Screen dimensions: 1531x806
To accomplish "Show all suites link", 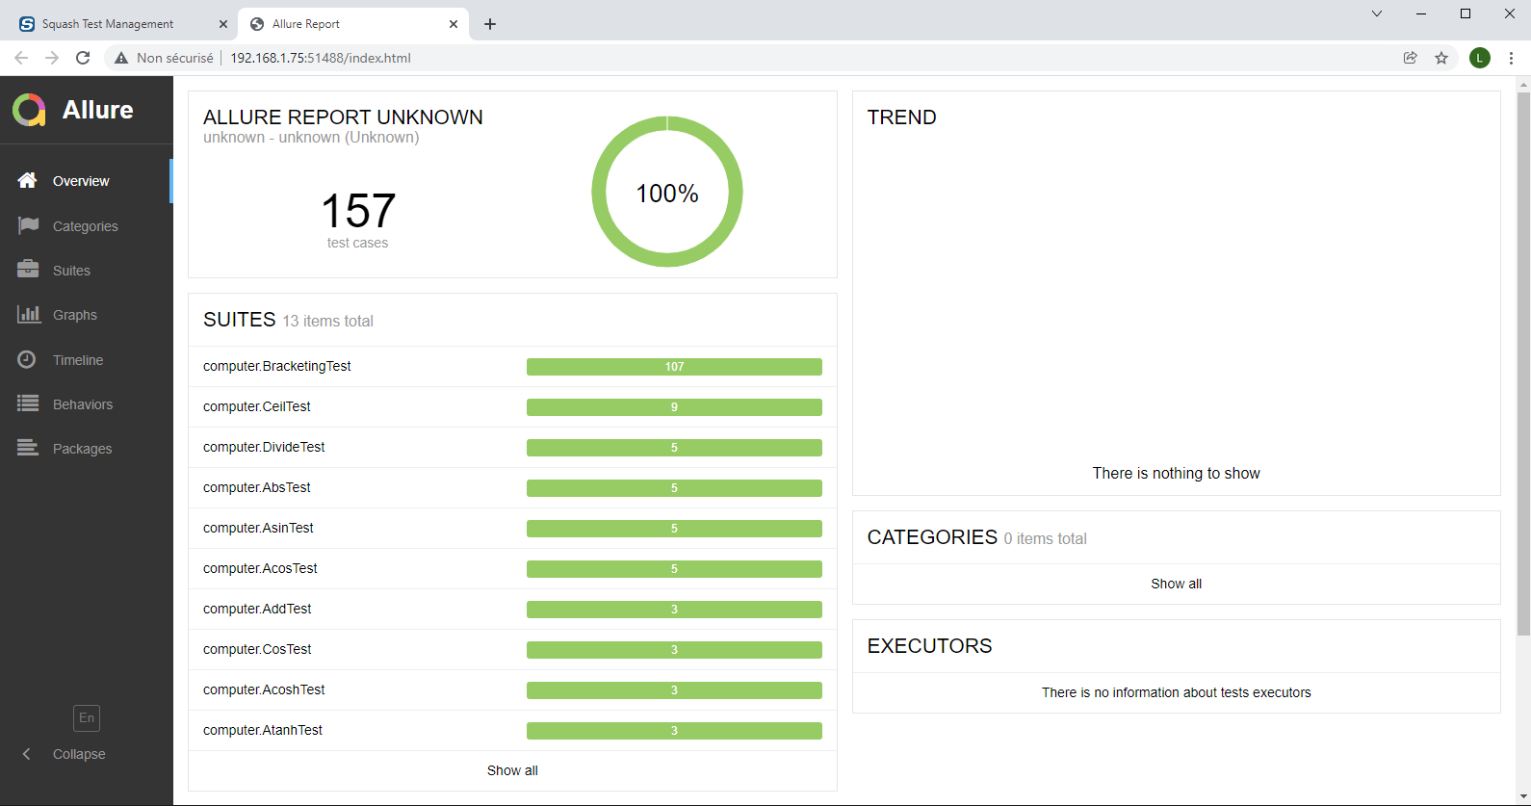I will click(512, 770).
